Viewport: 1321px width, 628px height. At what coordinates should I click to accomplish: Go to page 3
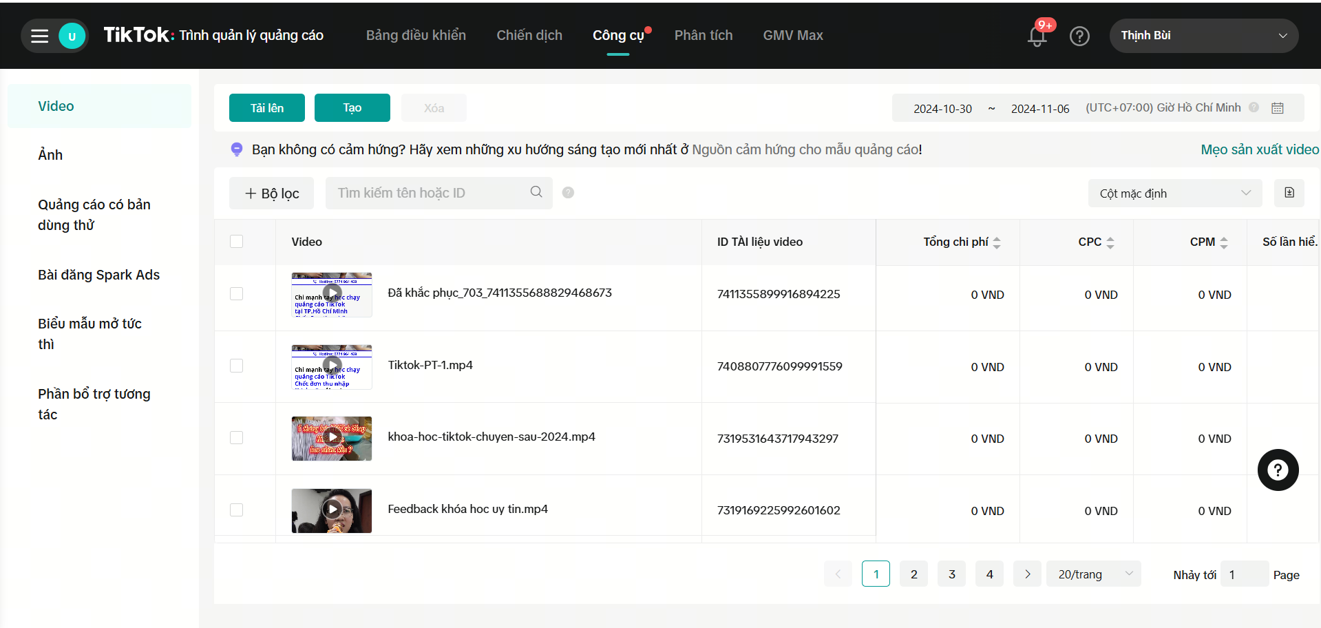pyautogui.click(x=952, y=574)
